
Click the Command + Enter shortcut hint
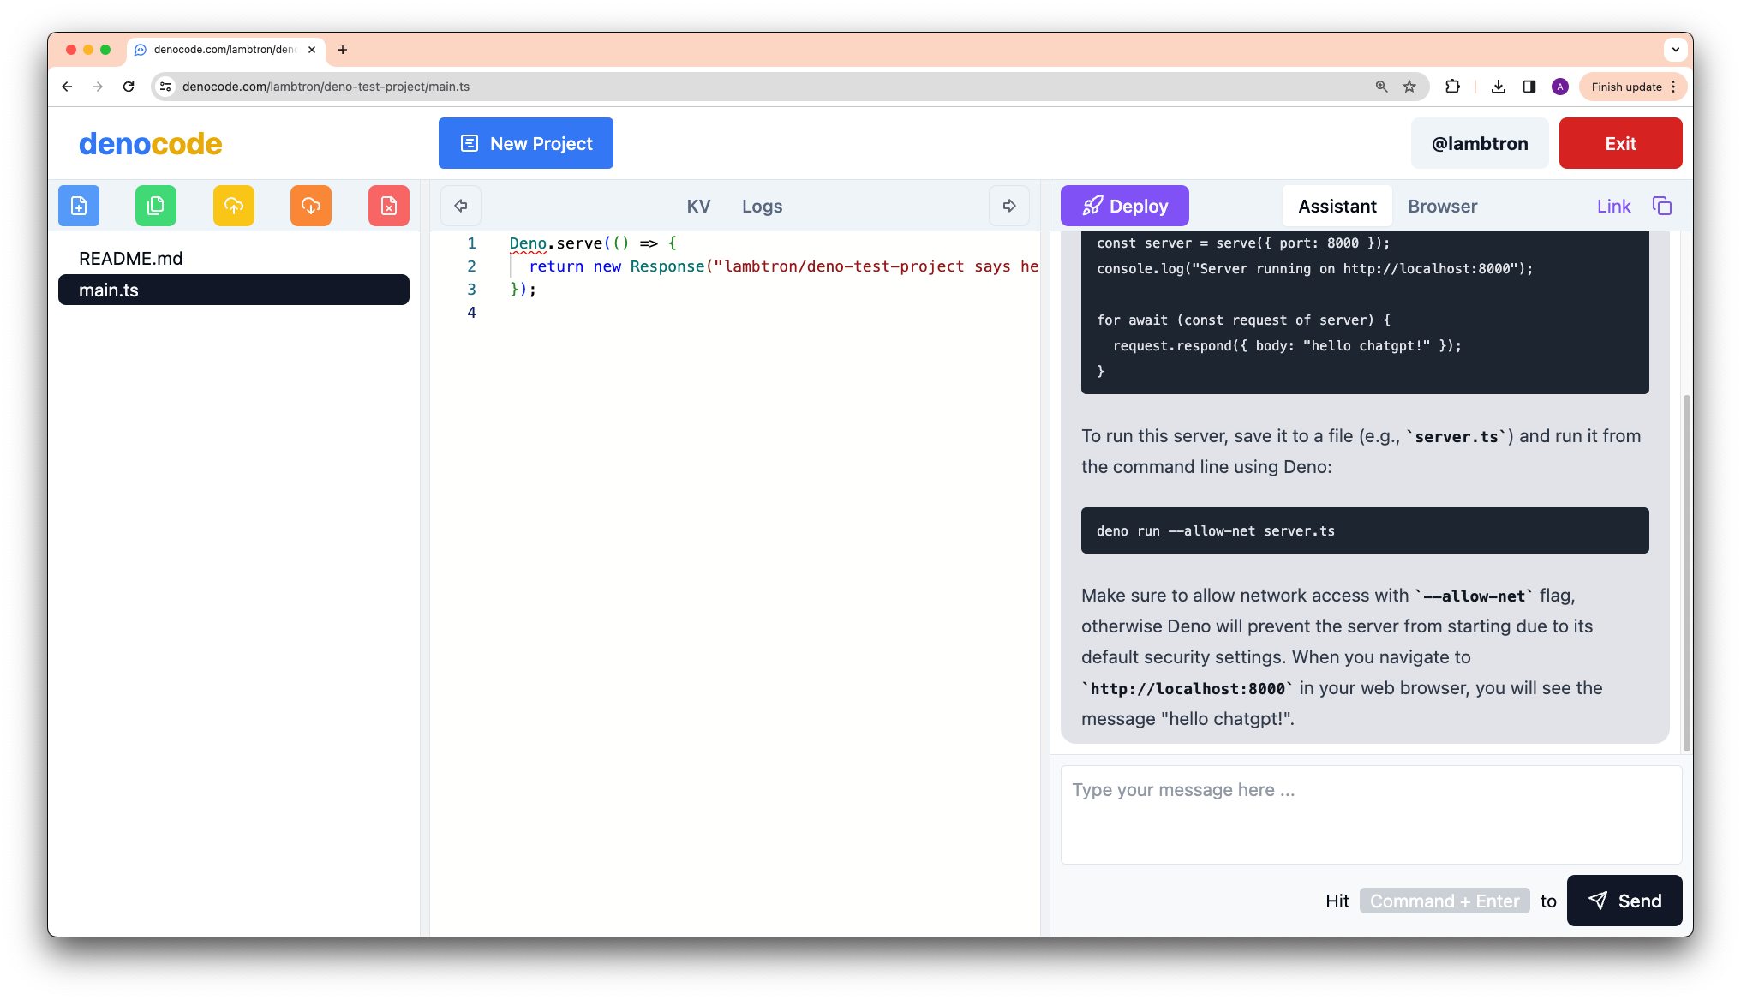click(1445, 901)
